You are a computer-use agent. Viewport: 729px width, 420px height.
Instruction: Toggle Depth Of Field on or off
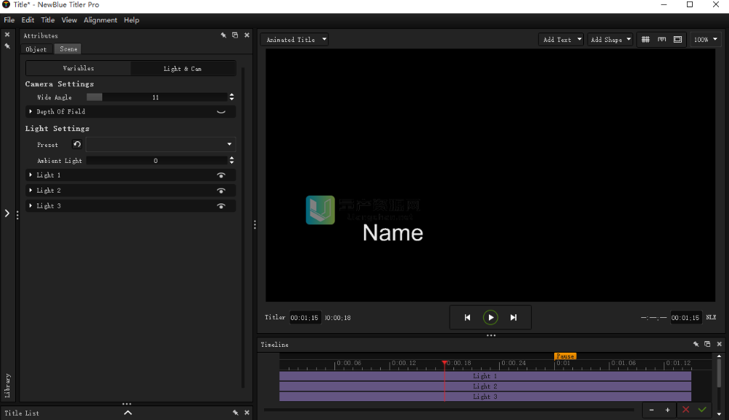point(221,112)
